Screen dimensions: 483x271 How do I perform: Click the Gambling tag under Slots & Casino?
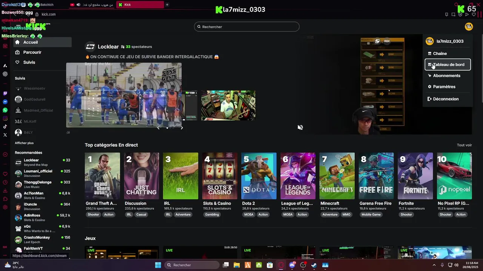coord(212,215)
